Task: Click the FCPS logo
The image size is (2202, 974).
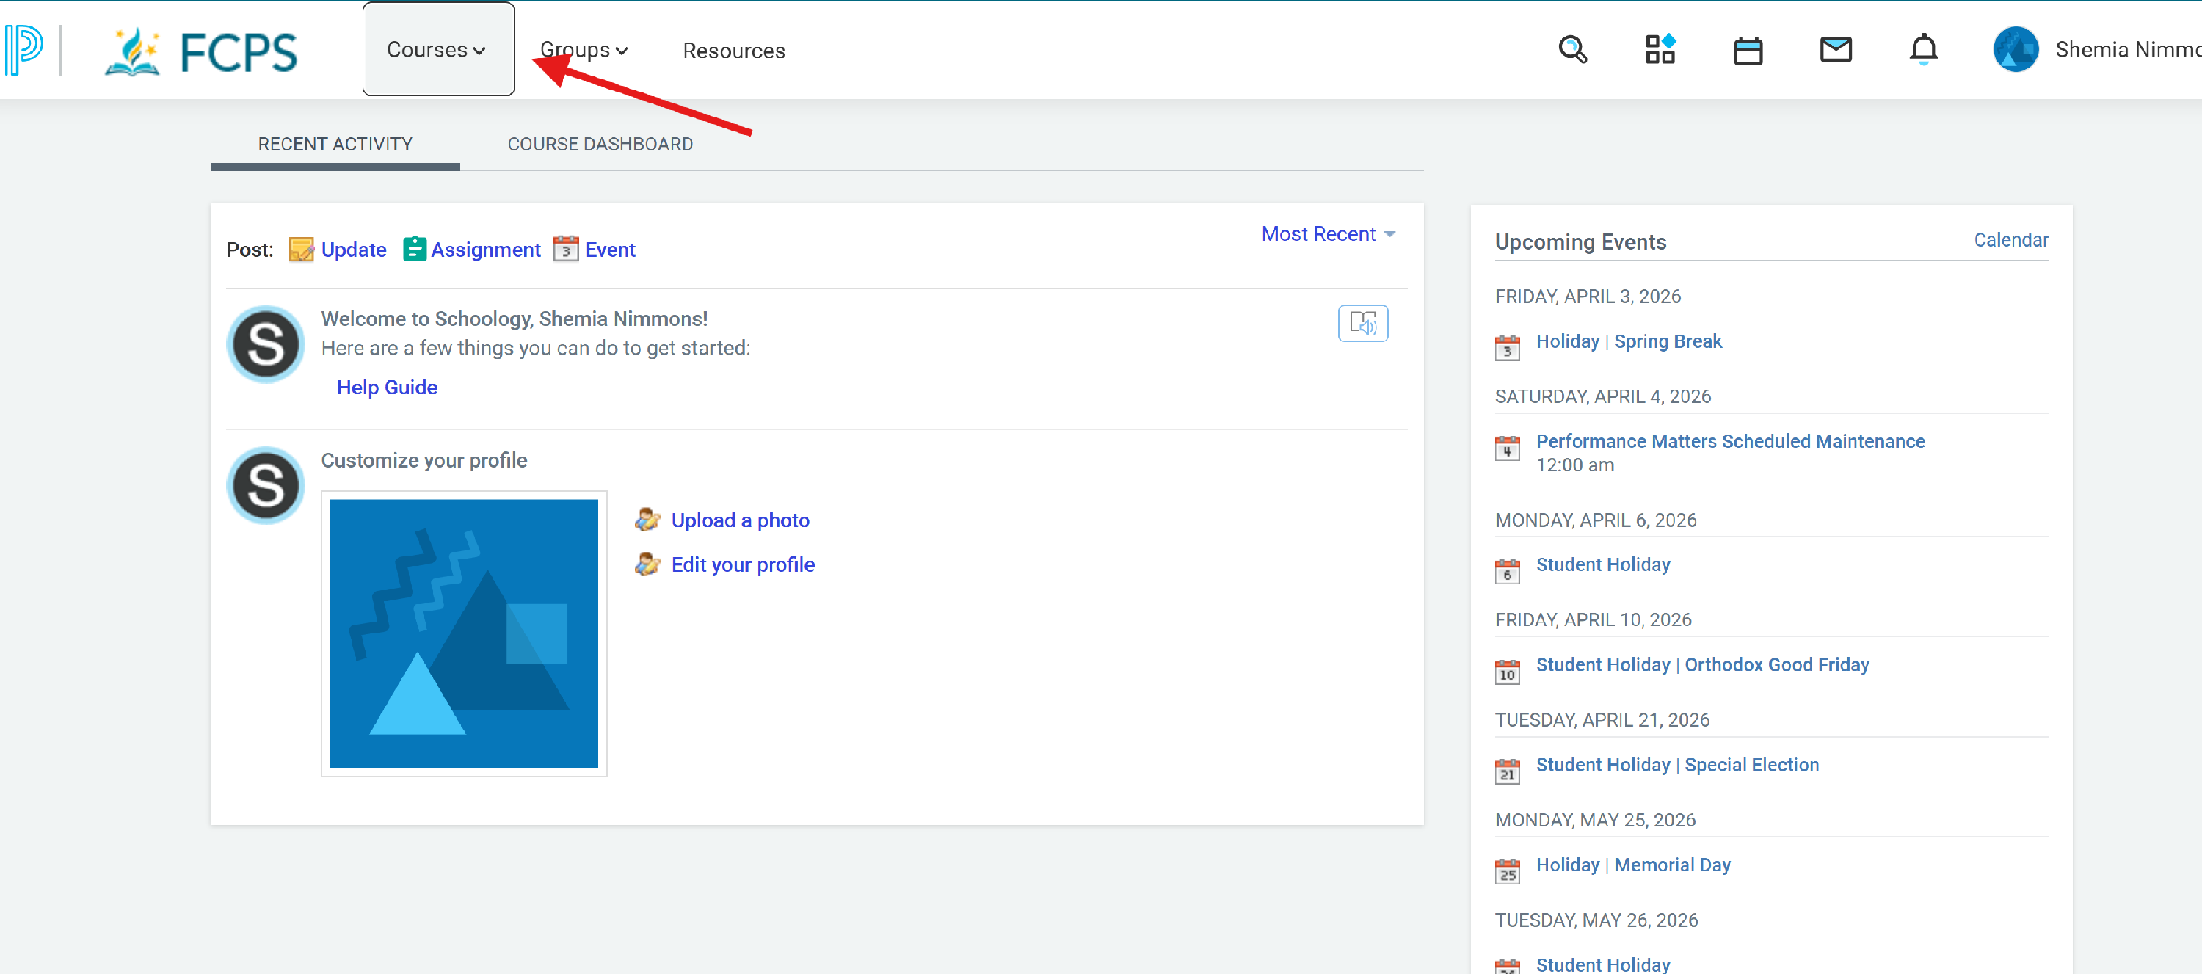Action: click(201, 51)
